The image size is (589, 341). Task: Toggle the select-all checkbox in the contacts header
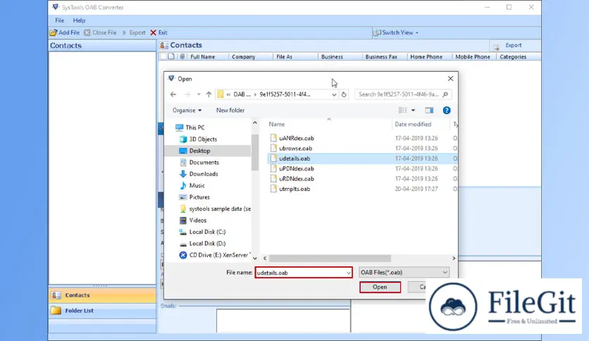pos(163,56)
